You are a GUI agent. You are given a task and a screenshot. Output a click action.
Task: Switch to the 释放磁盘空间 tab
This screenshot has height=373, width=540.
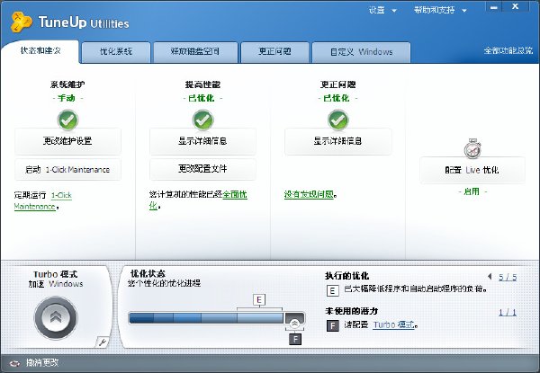195,52
